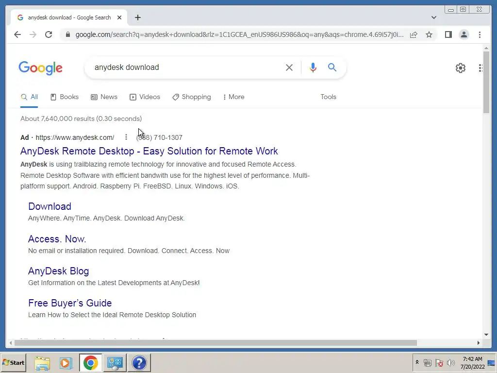Click the (888) 710-1307 phone number
Image resolution: width=497 pixels, height=373 pixels.
159,137
